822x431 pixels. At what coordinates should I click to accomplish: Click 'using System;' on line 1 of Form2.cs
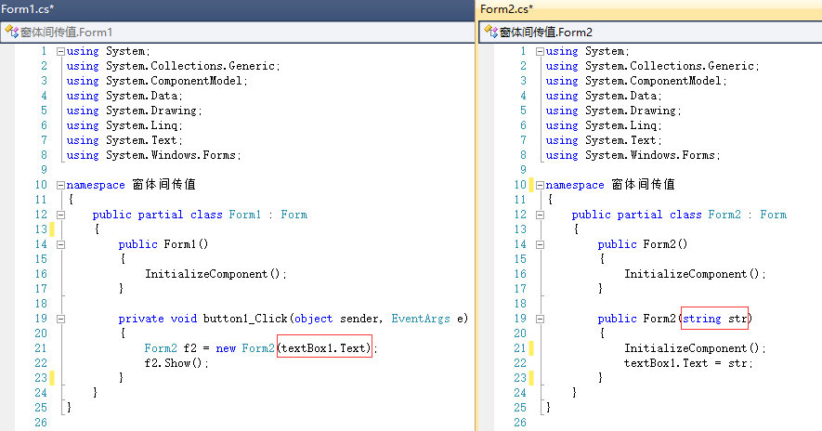coord(587,51)
